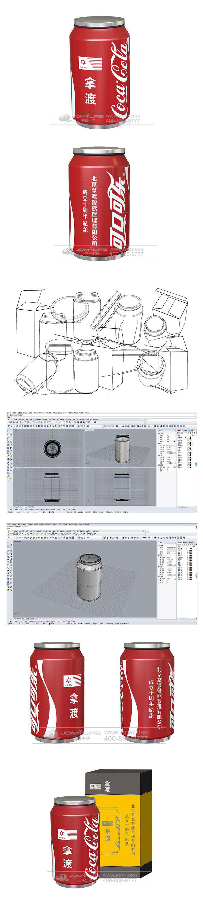
Task: Select the Right viewport tab below the single Perspective view
Action: [x=32, y=619]
